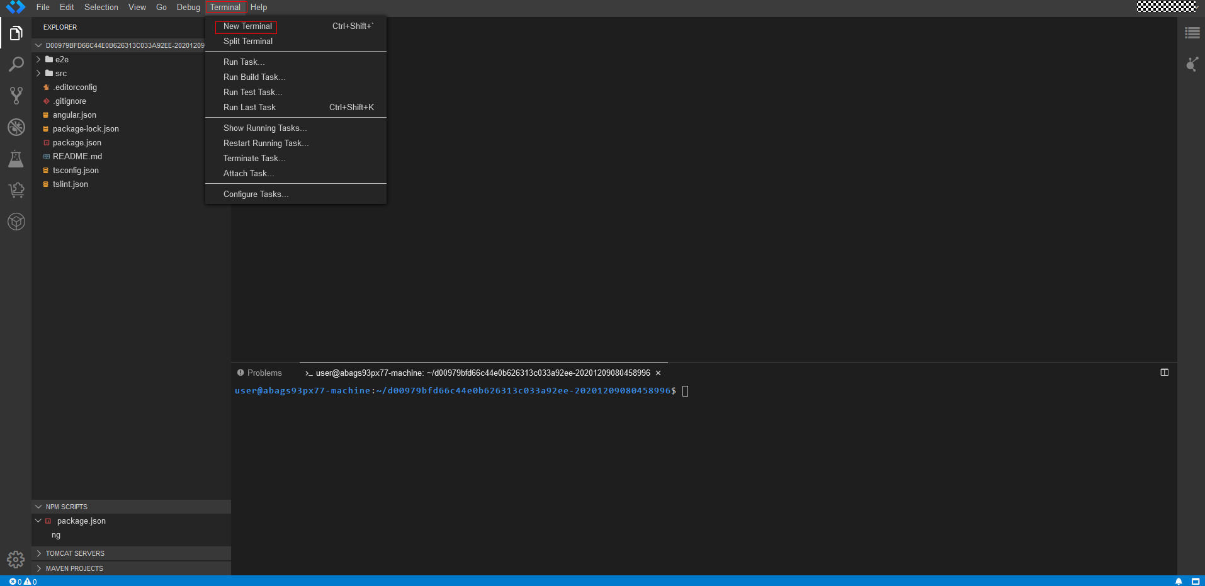Screen dimensions: 1205x586
Task: Open the settings gear at bottom left
Action: click(x=16, y=559)
